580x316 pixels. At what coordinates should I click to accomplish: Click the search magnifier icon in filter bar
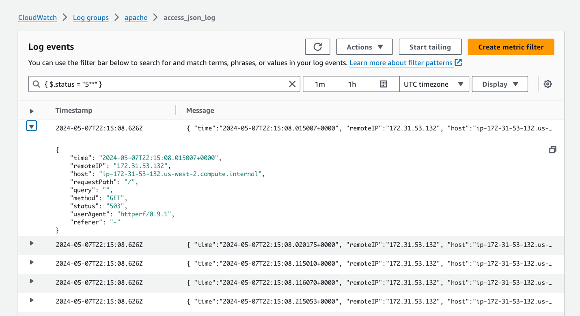(x=37, y=84)
